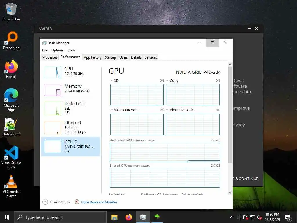The height and width of the screenshot is (223, 297).
Task: Open the Windows Start menu
Action: click(7, 217)
